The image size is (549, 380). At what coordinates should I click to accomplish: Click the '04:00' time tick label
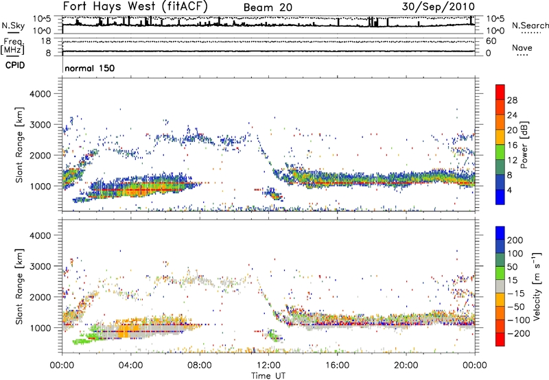click(x=131, y=366)
